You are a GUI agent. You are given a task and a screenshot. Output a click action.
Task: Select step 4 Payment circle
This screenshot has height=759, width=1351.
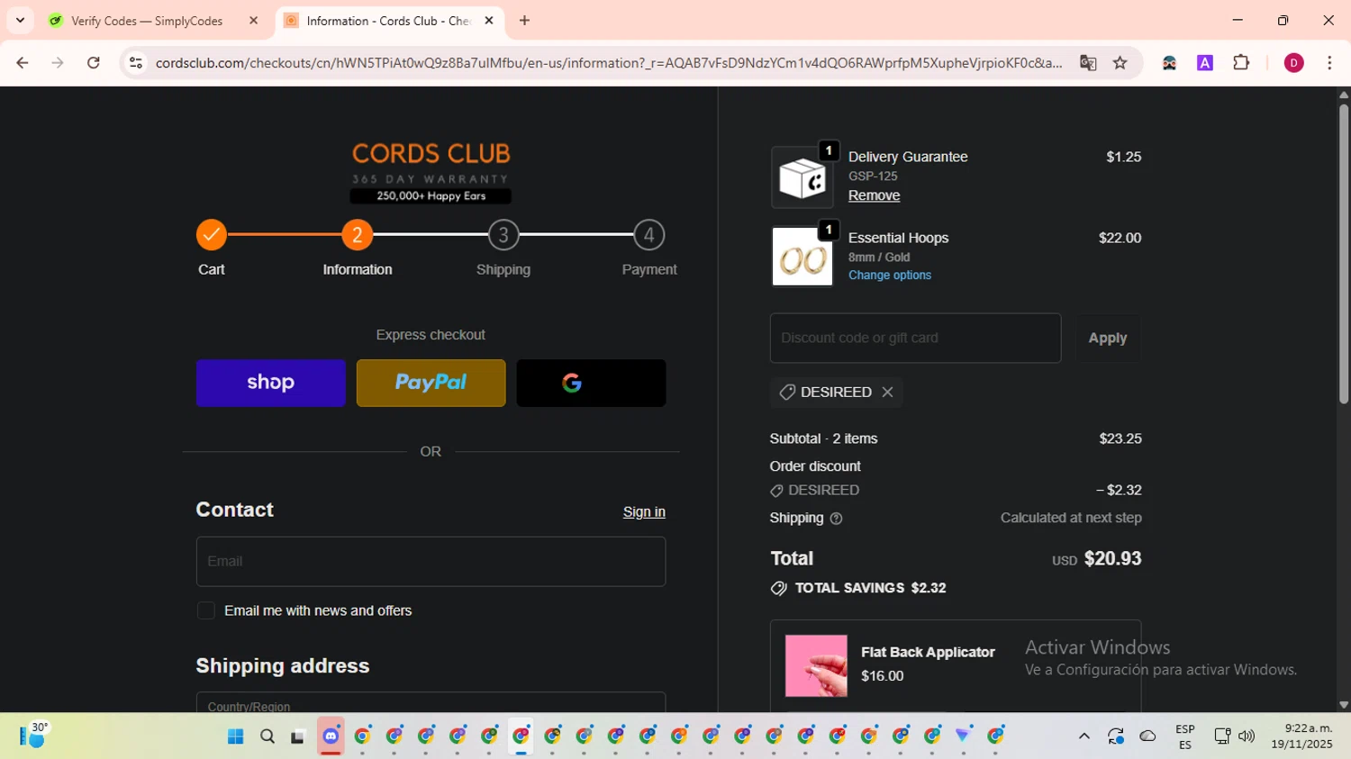coord(649,235)
